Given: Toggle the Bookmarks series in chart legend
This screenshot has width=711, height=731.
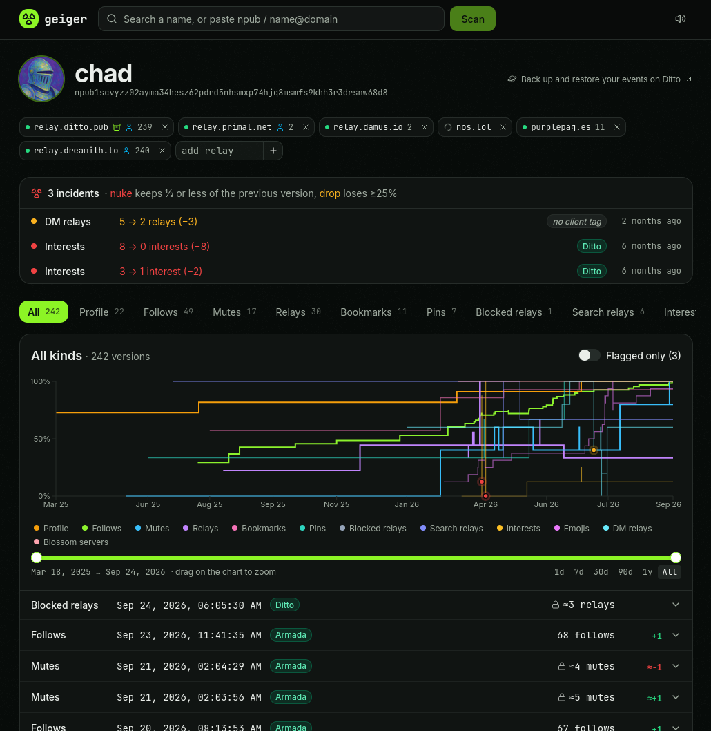Looking at the screenshot, I should click(x=259, y=528).
